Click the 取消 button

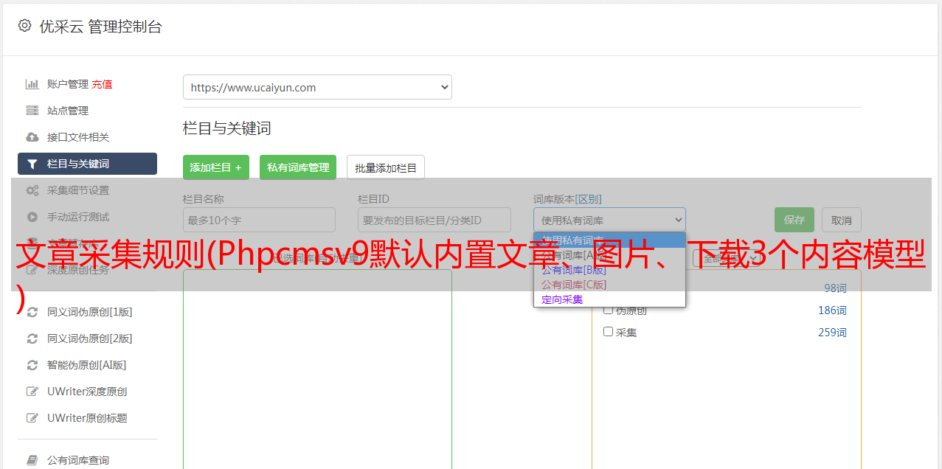tap(842, 220)
